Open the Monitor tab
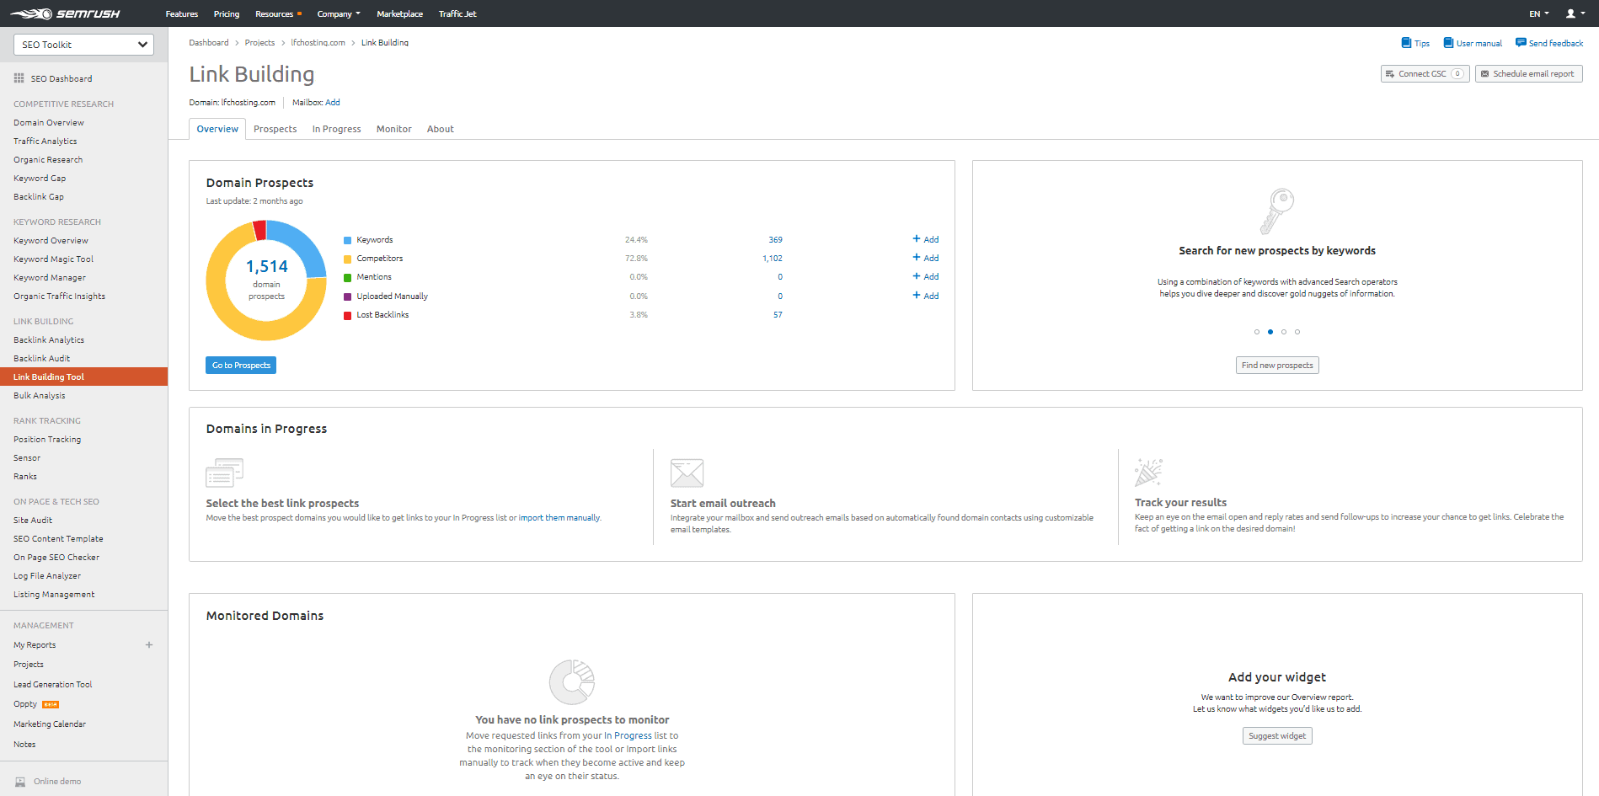The height and width of the screenshot is (796, 1599). 393,129
